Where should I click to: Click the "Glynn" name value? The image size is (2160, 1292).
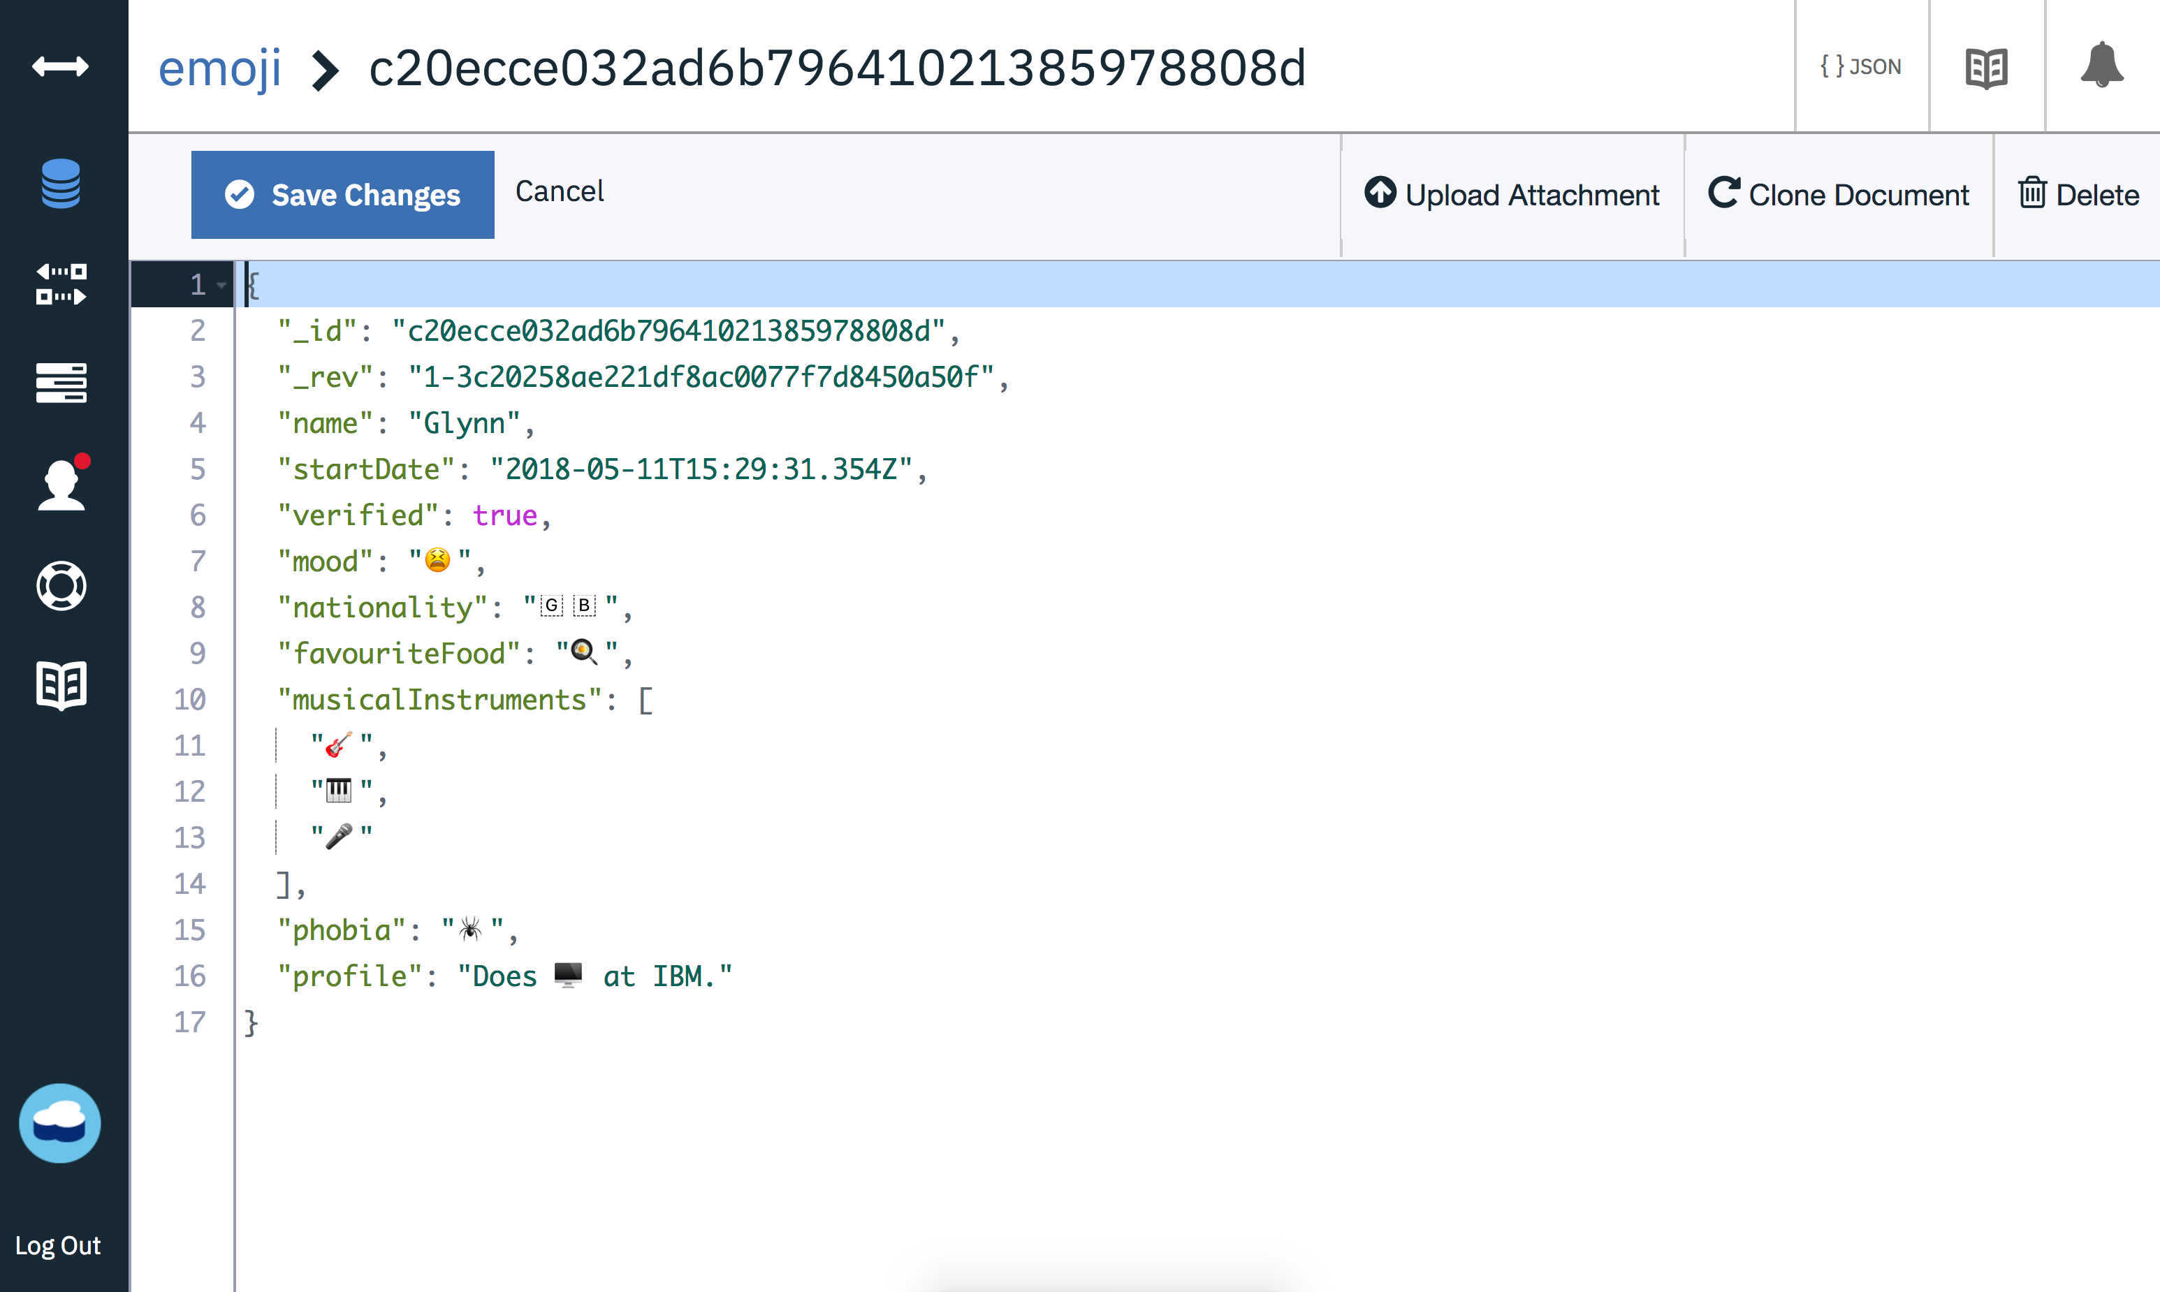point(464,423)
